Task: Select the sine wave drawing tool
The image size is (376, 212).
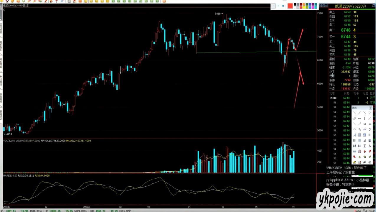Action: click(359, 129)
